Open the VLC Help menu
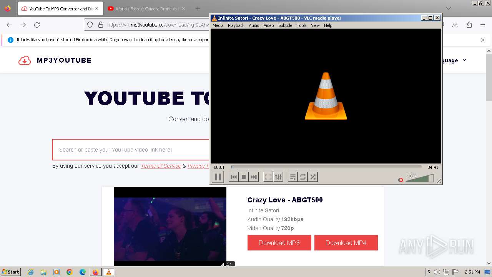The image size is (492, 277). tap(328, 25)
